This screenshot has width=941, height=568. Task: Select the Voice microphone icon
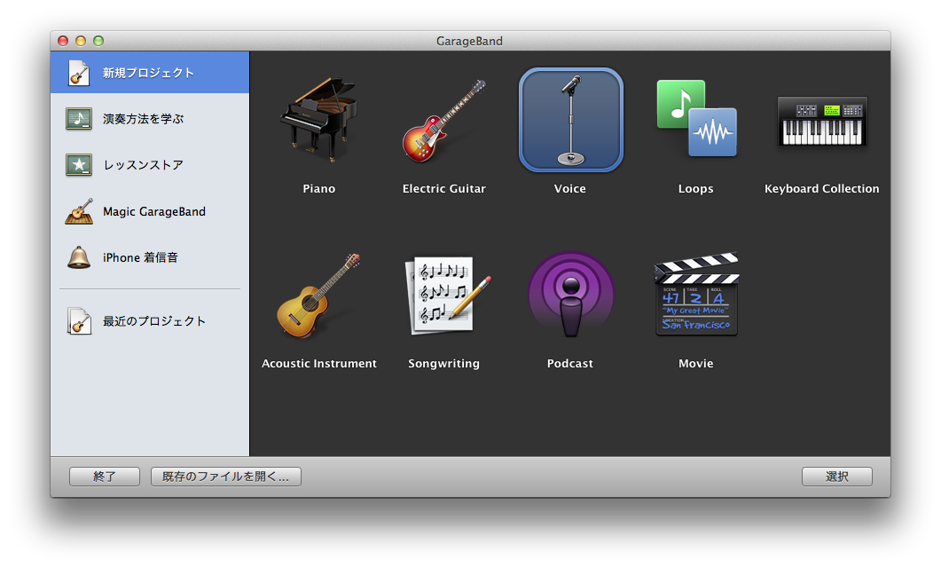pyautogui.click(x=571, y=120)
